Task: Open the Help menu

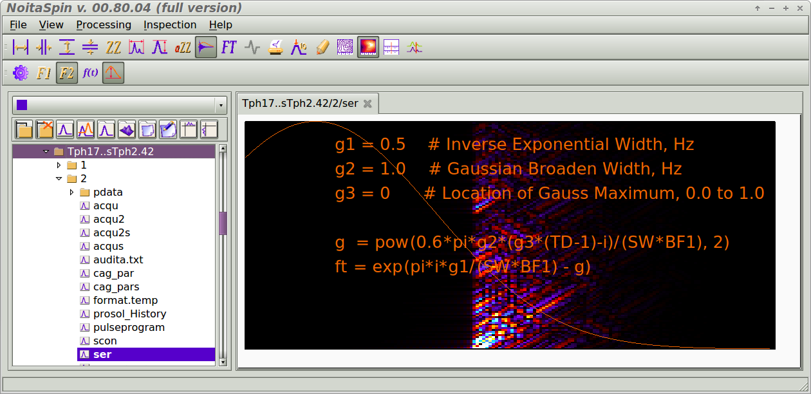Action: (x=221, y=24)
